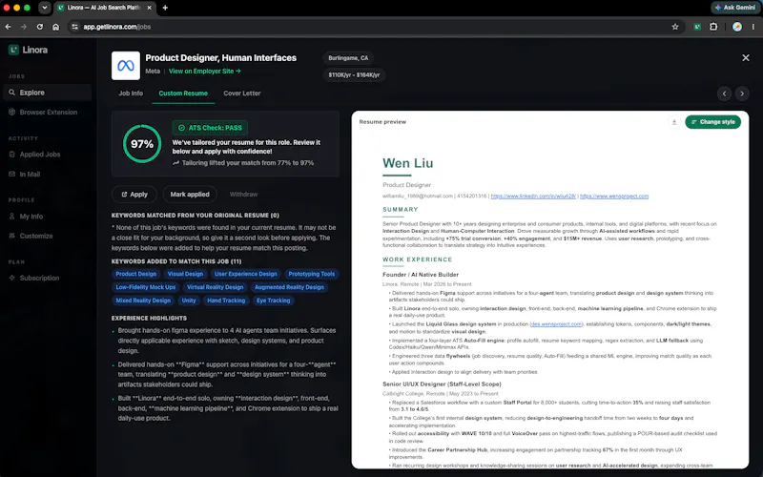Screen dimensions: 763x477
Task: Click the Wen Liu resume name
Action: 408,163
